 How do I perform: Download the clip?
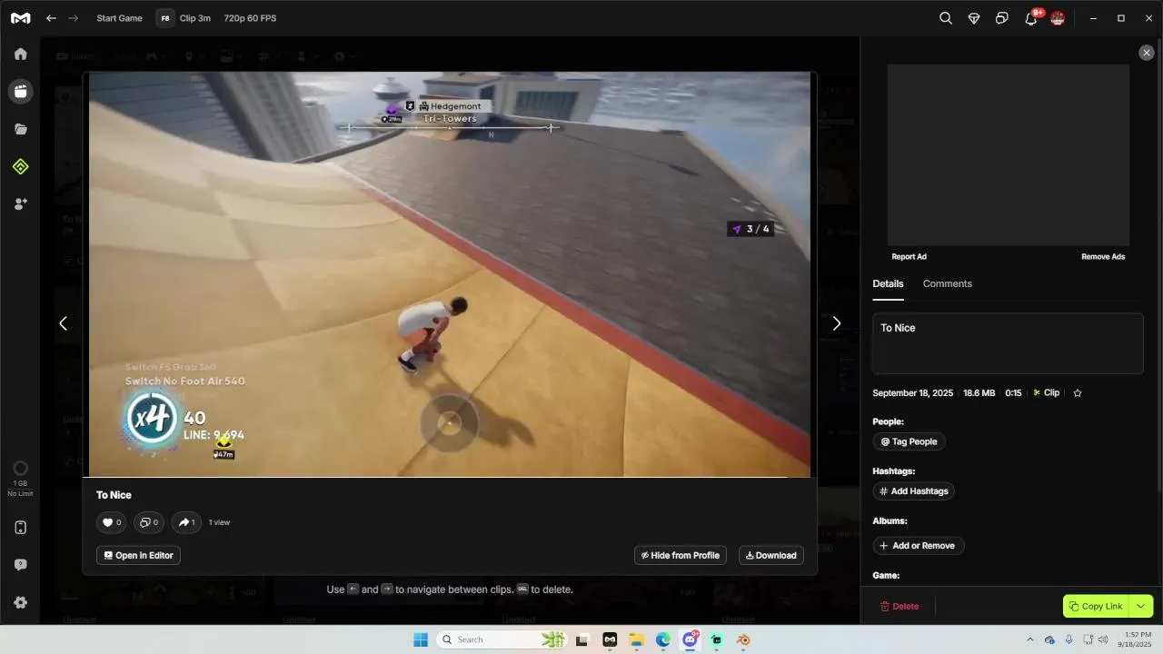pyautogui.click(x=770, y=555)
